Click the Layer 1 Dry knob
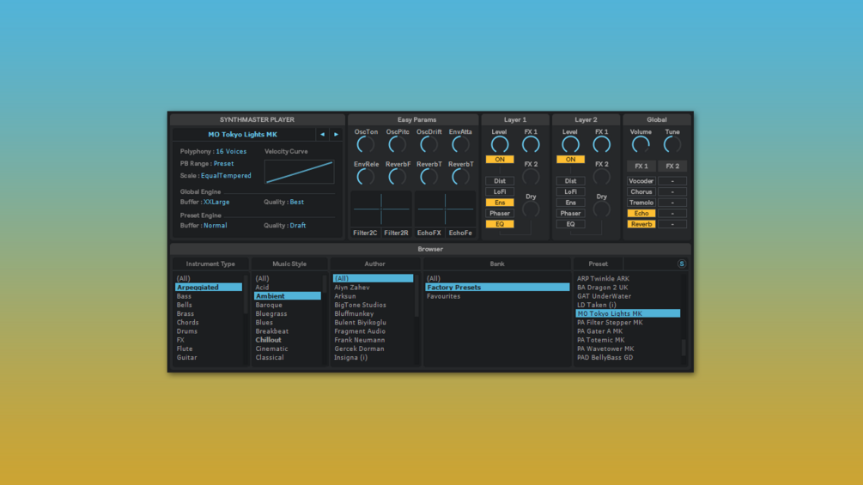Viewport: 863px width, 485px height. pyautogui.click(x=531, y=209)
